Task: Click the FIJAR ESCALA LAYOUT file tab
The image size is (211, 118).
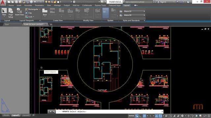Action: coord(34,25)
